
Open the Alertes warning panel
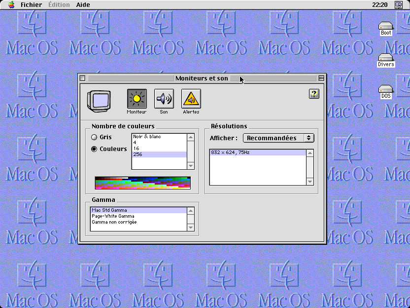tap(191, 99)
